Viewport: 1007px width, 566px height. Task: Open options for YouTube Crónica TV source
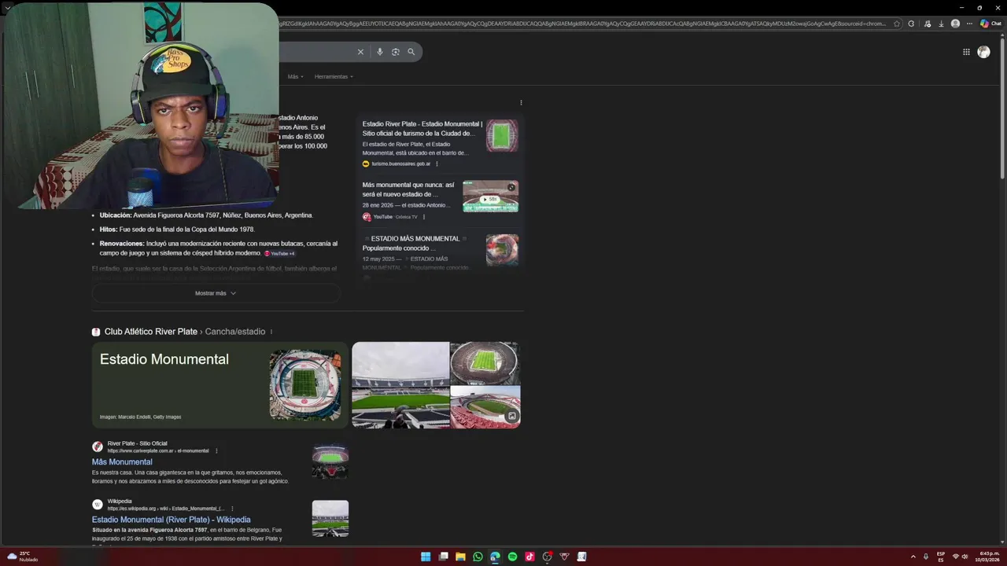[x=423, y=217]
